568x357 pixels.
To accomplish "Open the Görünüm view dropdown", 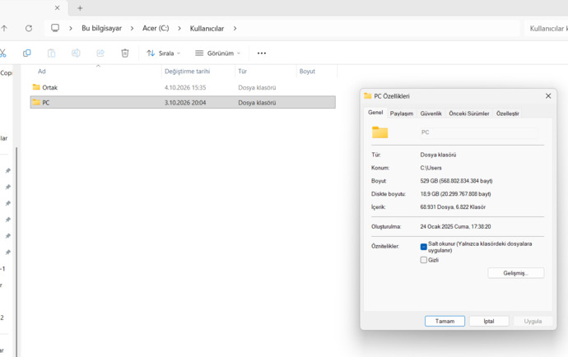I will tap(217, 53).
